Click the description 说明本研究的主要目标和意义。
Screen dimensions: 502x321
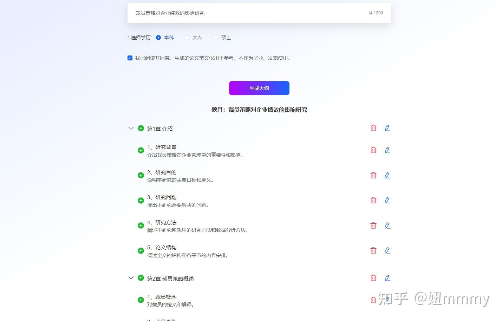click(181, 180)
